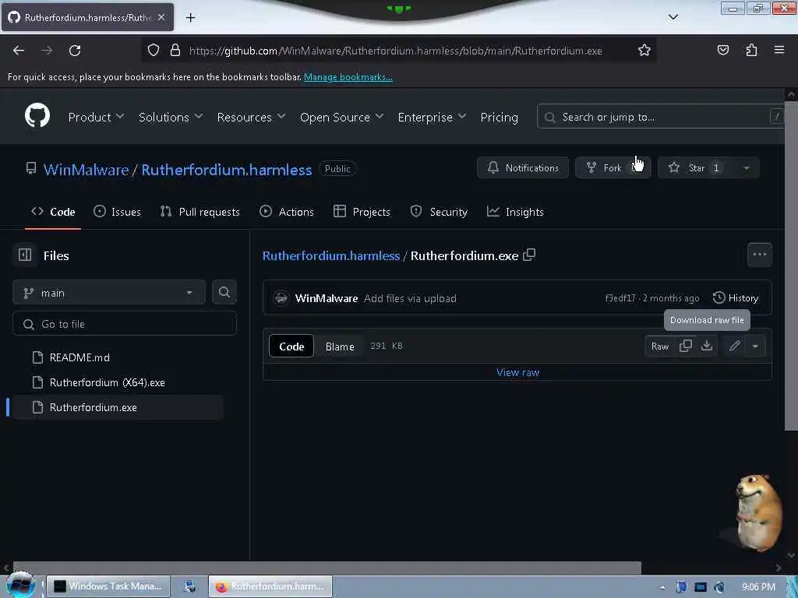
Task: Open Pull requests tab
Action: point(200,212)
